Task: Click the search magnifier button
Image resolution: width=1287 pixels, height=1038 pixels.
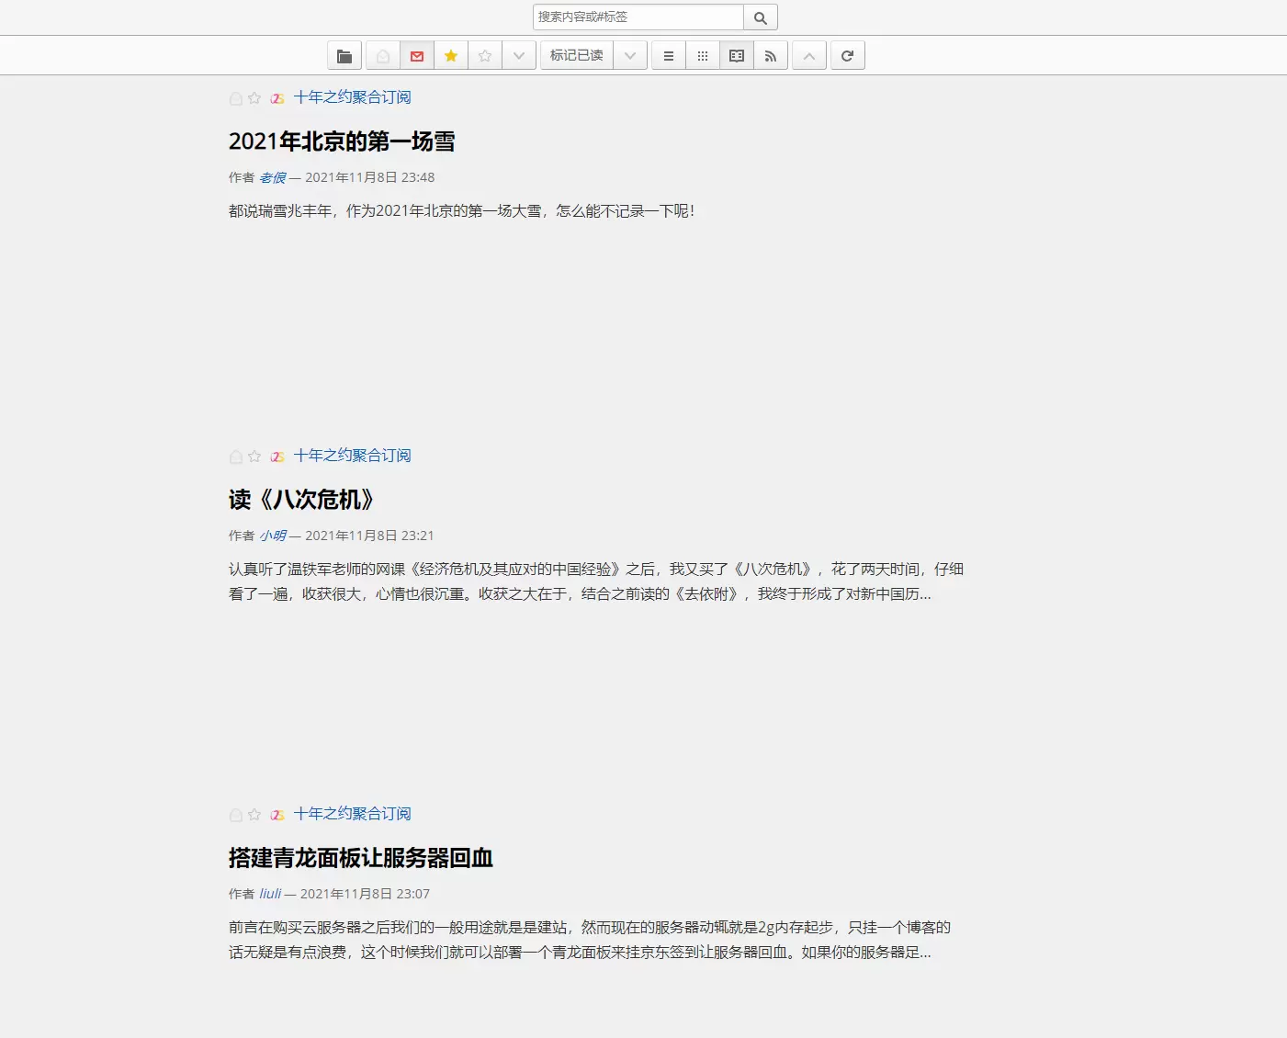Action: point(761,17)
